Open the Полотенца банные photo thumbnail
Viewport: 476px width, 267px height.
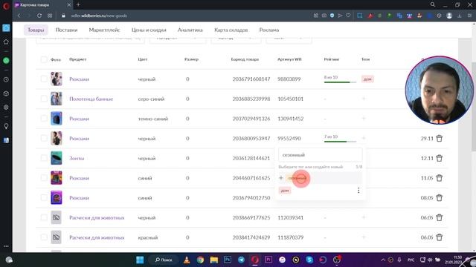click(57, 99)
